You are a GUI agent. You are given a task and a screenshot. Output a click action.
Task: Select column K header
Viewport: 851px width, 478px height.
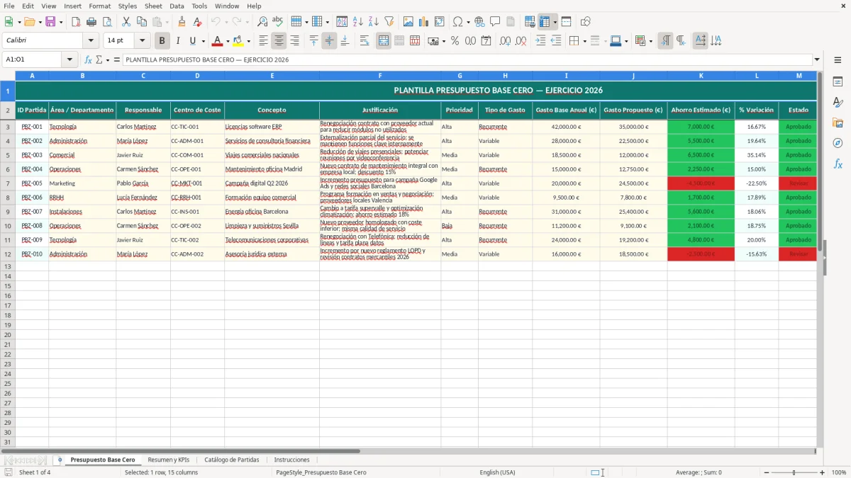pyautogui.click(x=701, y=75)
